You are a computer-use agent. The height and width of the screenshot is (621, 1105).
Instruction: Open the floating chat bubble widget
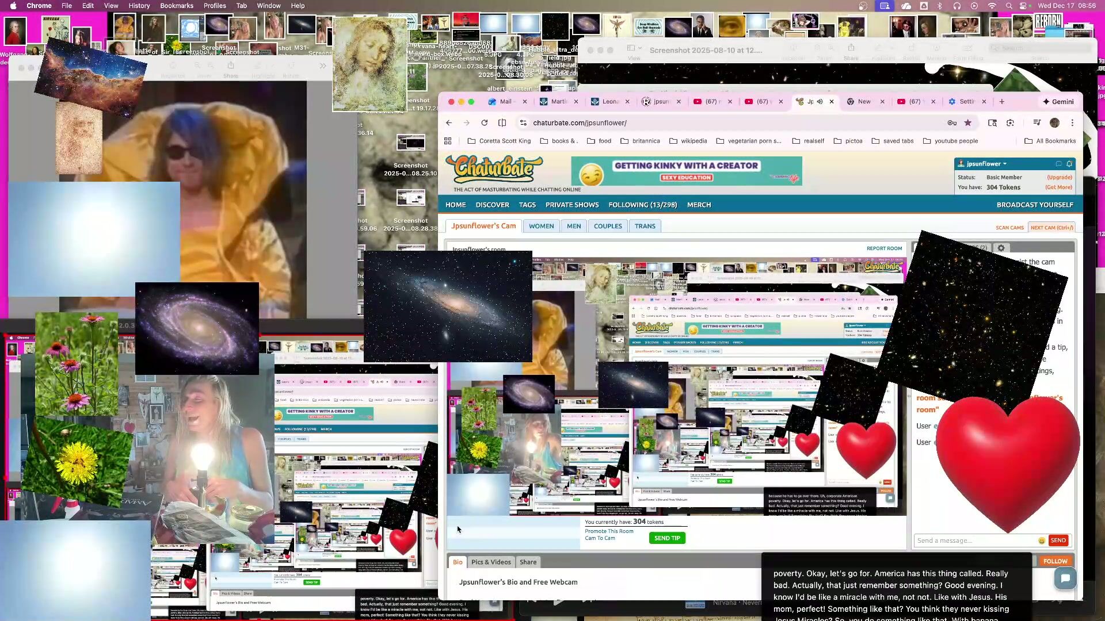1065,578
